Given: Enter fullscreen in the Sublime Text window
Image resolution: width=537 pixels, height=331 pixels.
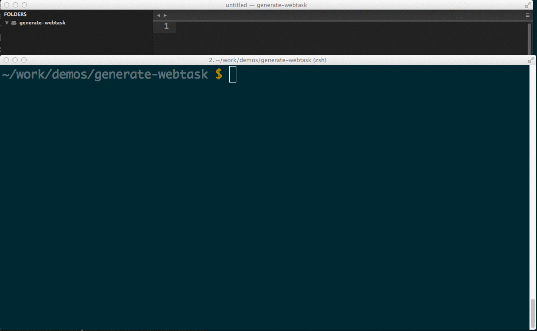Looking at the screenshot, I should (x=528, y=5).
